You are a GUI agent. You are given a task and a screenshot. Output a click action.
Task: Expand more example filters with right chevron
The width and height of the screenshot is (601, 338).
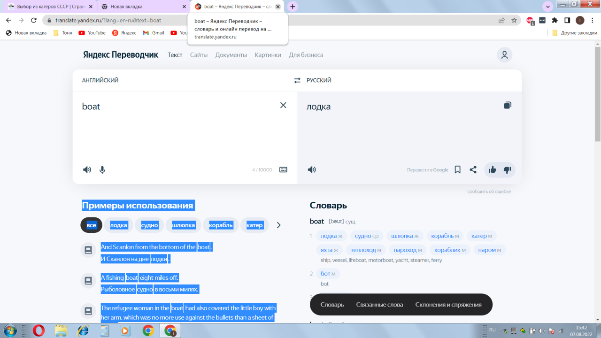click(278, 225)
